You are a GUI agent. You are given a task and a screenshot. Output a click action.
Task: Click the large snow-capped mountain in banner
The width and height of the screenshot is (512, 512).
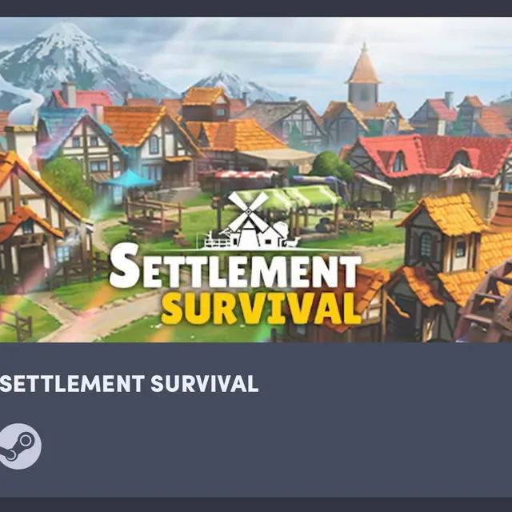pos(75,62)
